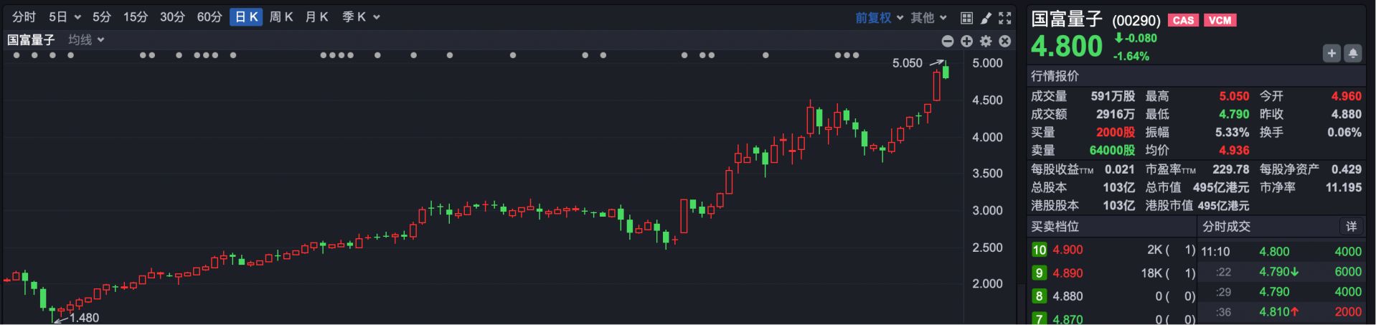The height and width of the screenshot is (325, 1376).
Task: Zoom in the candlestick chart
Action: pos(966,42)
